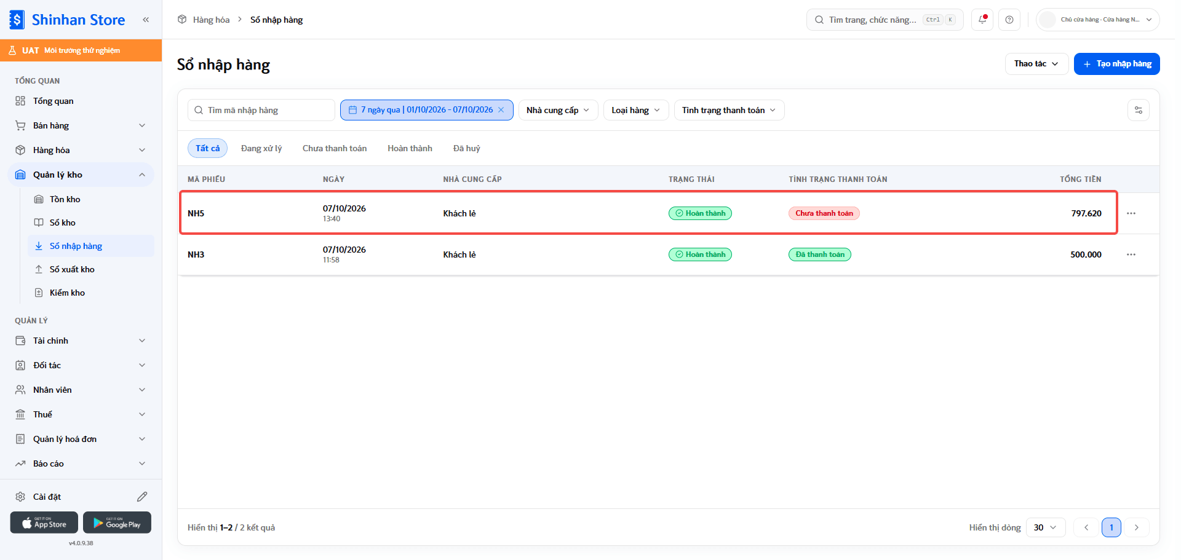This screenshot has width=1181, height=560.
Task: Collapse the sidebar with double-chevron icon
Action: click(x=146, y=20)
